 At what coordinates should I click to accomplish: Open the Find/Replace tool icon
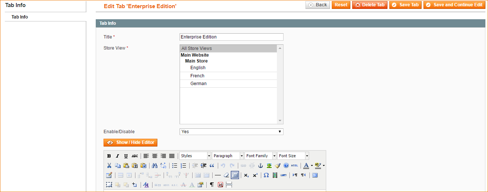[x=163, y=166]
